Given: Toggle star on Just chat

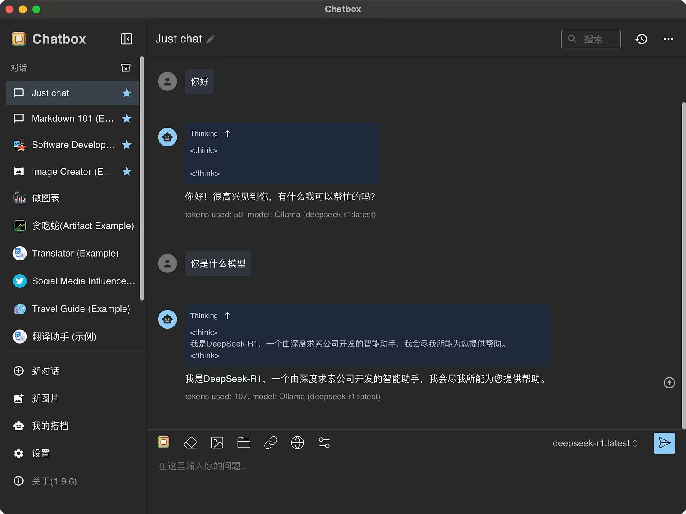Looking at the screenshot, I should 126,93.
